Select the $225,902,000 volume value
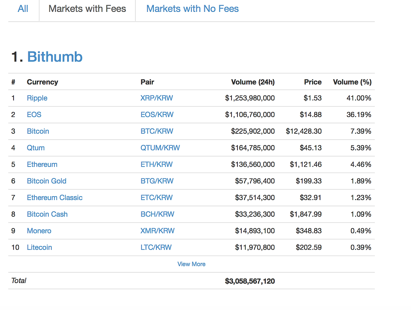The width and height of the screenshot is (411, 310). pyautogui.click(x=253, y=131)
